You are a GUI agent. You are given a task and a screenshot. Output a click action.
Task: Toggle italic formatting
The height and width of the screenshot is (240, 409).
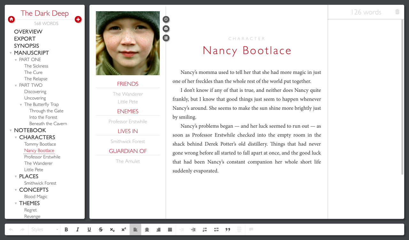(x=78, y=229)
